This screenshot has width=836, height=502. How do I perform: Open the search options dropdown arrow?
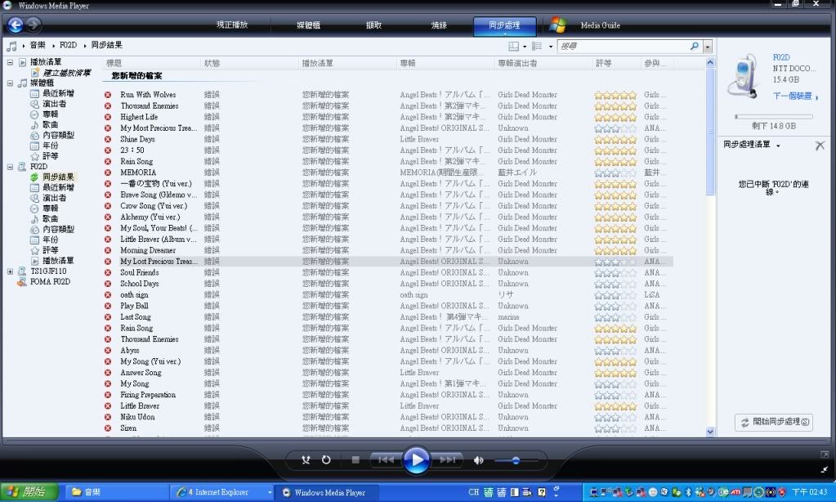(x=708, y=47)
